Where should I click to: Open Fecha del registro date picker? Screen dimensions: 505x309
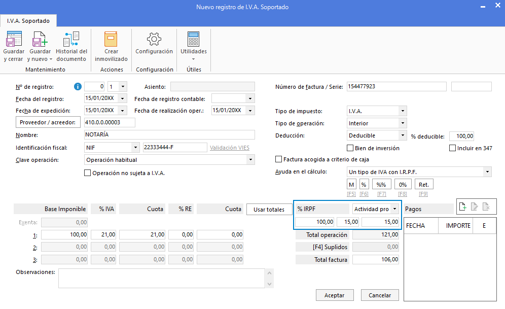tap(123, 98)
